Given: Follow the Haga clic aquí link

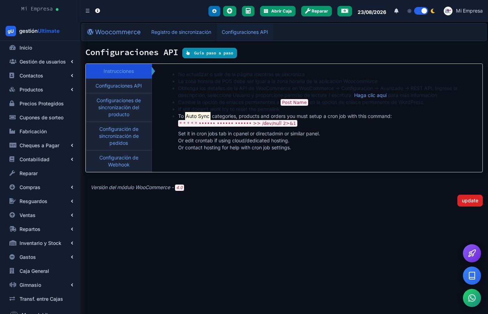Looking at the screenshot, I should click(370, 95).
